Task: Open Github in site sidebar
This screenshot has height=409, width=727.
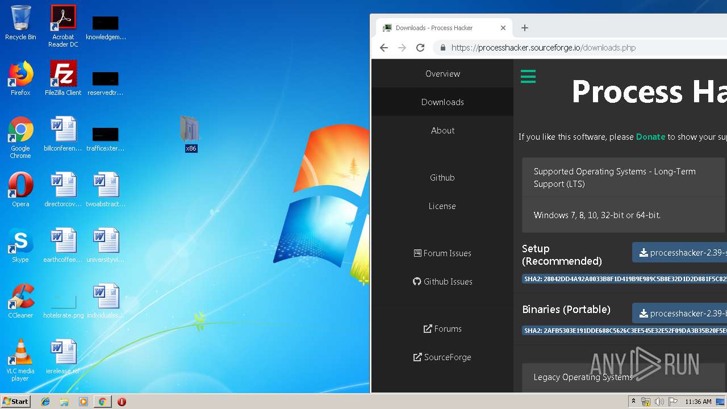Action: (442, 178)
